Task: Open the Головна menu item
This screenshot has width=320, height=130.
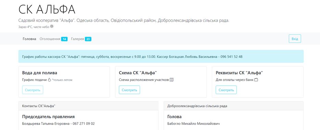Action: (29, 39)
